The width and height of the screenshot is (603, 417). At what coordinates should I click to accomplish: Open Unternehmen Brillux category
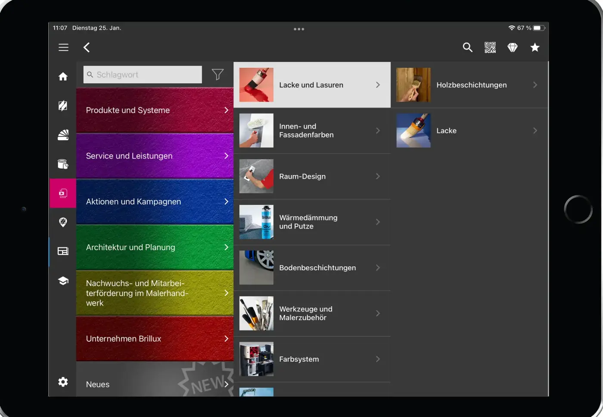pos(155,339)
